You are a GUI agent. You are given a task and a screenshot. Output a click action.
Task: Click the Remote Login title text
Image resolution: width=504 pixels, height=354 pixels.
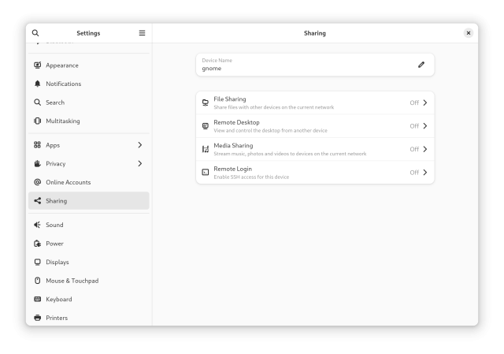point(233,169)
